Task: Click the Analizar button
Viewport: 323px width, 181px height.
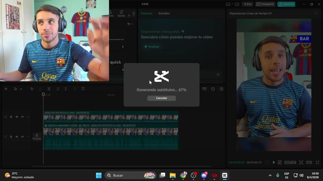Action: [x=152, y=47]
